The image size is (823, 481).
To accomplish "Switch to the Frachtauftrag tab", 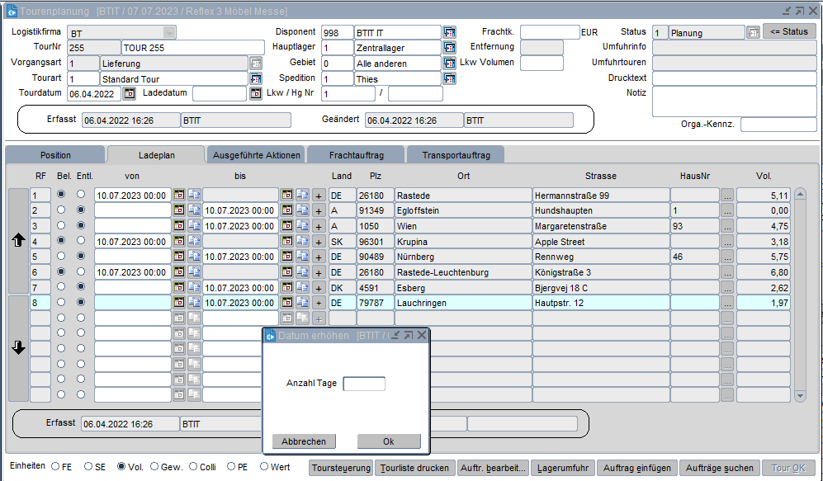I will [x=355, y=155].
